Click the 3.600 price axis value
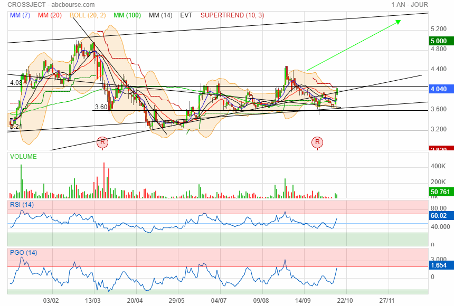454x306 pixels. pos(439,109)
